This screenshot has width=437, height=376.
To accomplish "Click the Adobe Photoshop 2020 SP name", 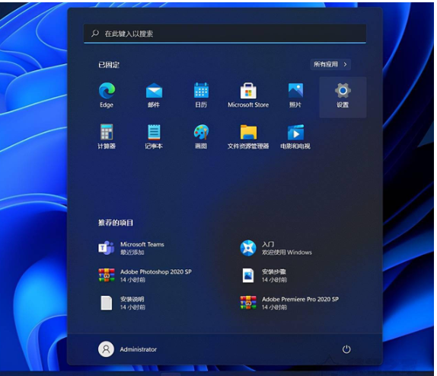I will [156, 272].
